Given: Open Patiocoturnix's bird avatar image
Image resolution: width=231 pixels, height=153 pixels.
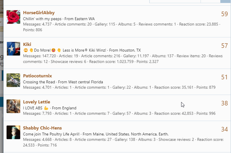Looking at the screenshot, I should pyautogui.click(x=13, y=80).
